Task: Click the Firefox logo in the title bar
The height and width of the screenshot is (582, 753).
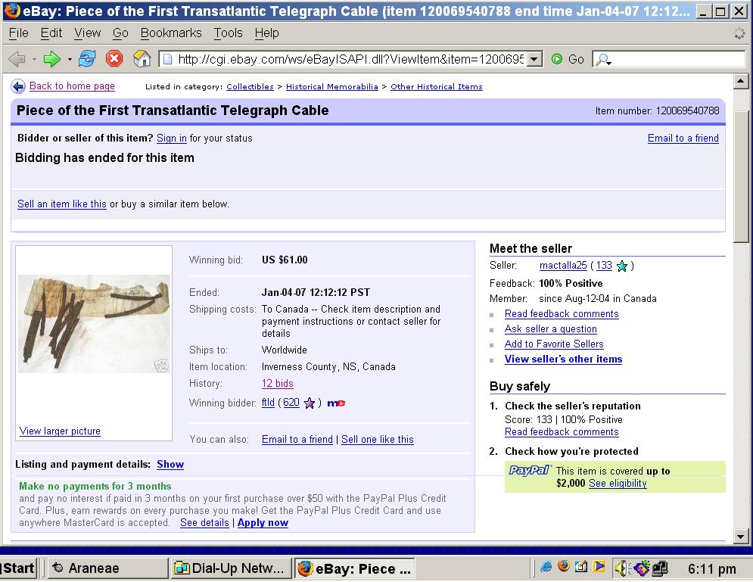Action: point(12,11)
